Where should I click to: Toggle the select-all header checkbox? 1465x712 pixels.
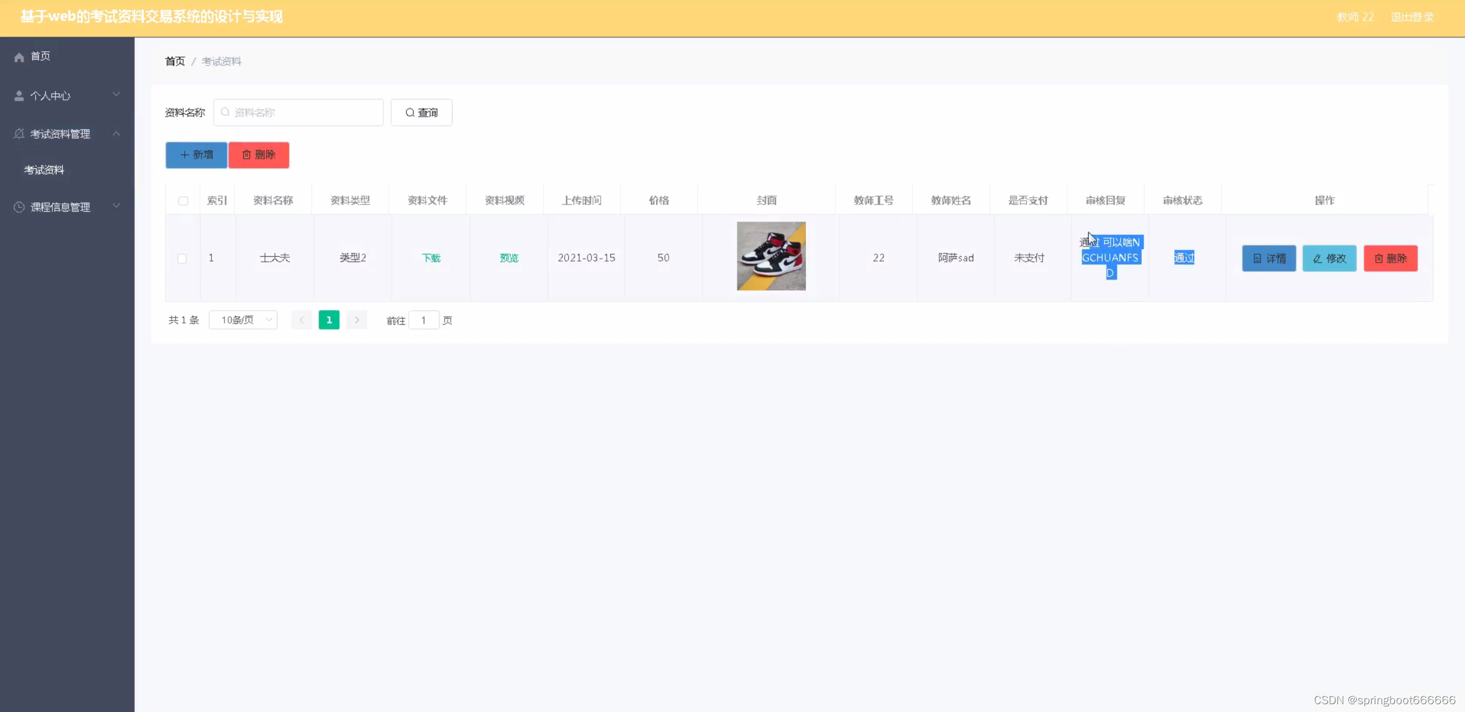click(183, 201)
